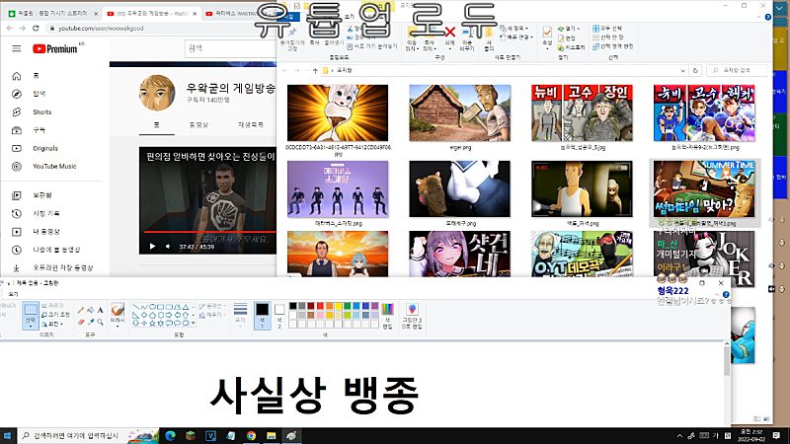The image size is (790, 444).
Task: Open Edit with Paint 3D
Action: pos(412,315)
